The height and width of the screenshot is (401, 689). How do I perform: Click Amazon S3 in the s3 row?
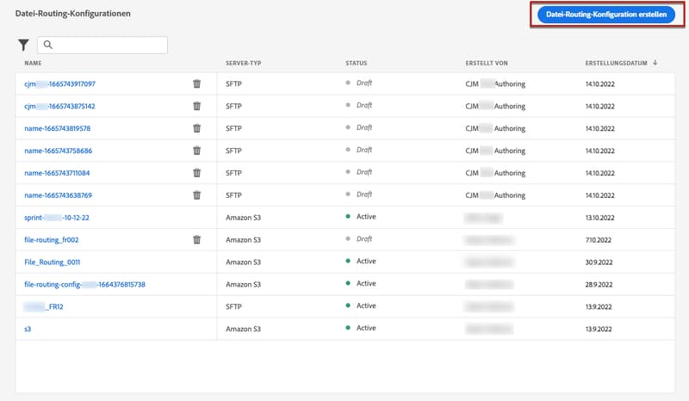[x=243, y=329]
